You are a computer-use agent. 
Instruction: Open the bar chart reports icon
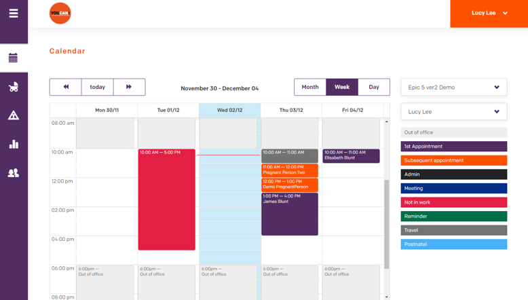click(x=14, y=144)
